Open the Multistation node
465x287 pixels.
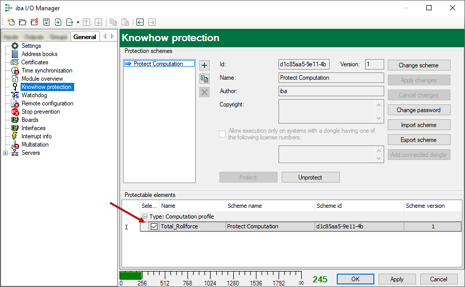[35, 145]
